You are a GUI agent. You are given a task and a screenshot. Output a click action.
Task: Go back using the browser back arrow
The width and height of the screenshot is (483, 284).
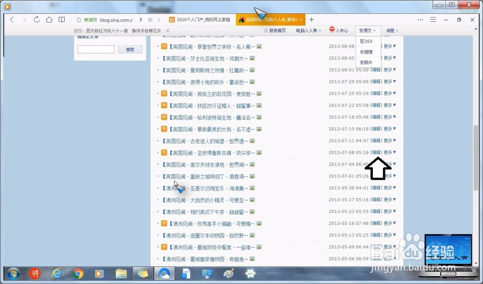(12, 20)
